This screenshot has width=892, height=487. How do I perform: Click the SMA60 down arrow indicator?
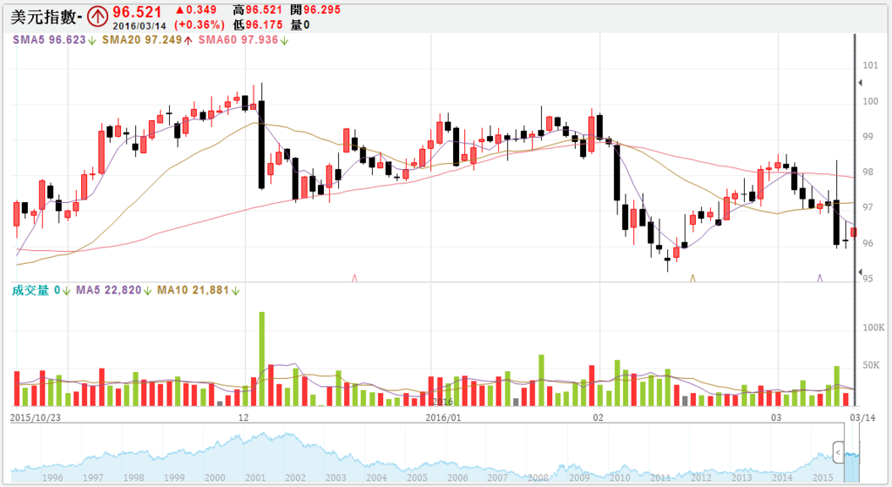[x=284, y=40]
